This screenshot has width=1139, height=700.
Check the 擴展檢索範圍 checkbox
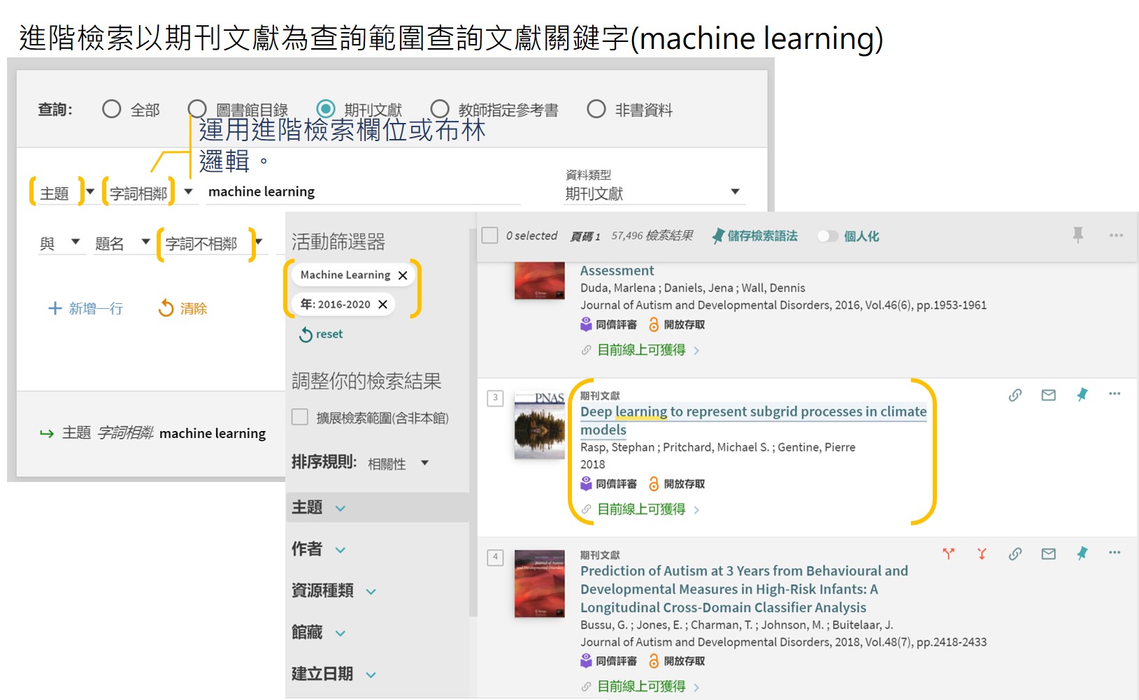pyautogui.click(x=300, y=417)
